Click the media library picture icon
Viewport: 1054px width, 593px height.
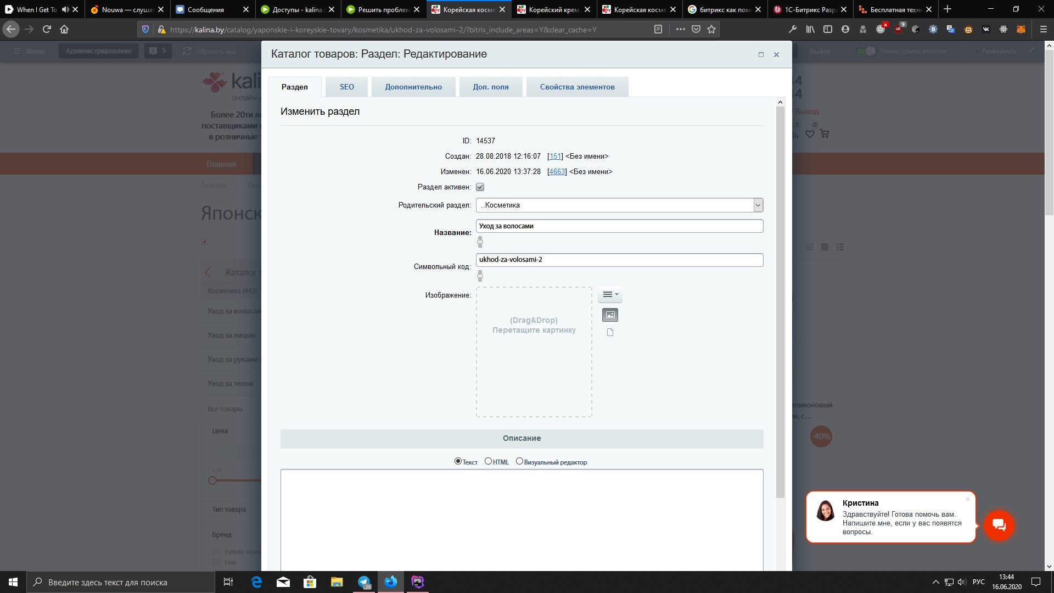click(610, 315)
